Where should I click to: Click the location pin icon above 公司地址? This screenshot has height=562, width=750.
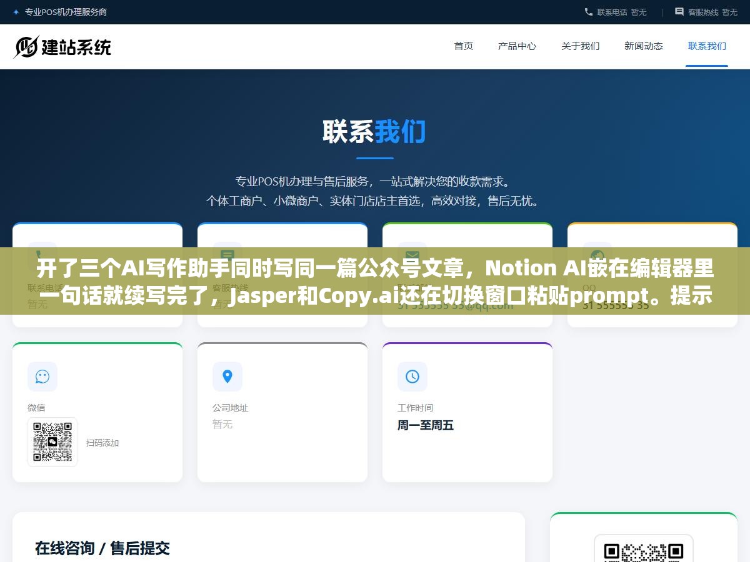227,377
